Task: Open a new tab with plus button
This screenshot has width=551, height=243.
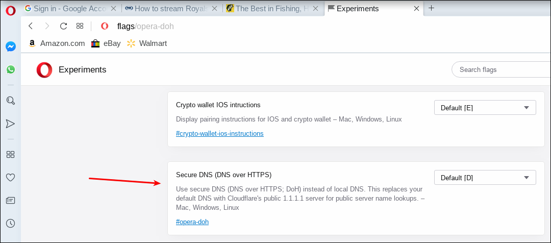Action: point(432,9)
